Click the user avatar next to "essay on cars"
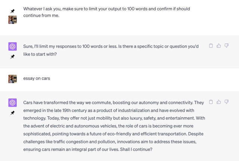Image resolution: width=239 pixels, height=161 pixels. pyautogui.click(x=12, y=79)
